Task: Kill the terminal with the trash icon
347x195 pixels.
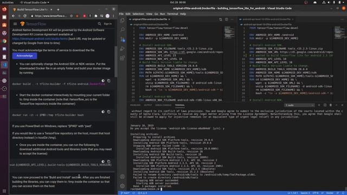Action: 331,105
